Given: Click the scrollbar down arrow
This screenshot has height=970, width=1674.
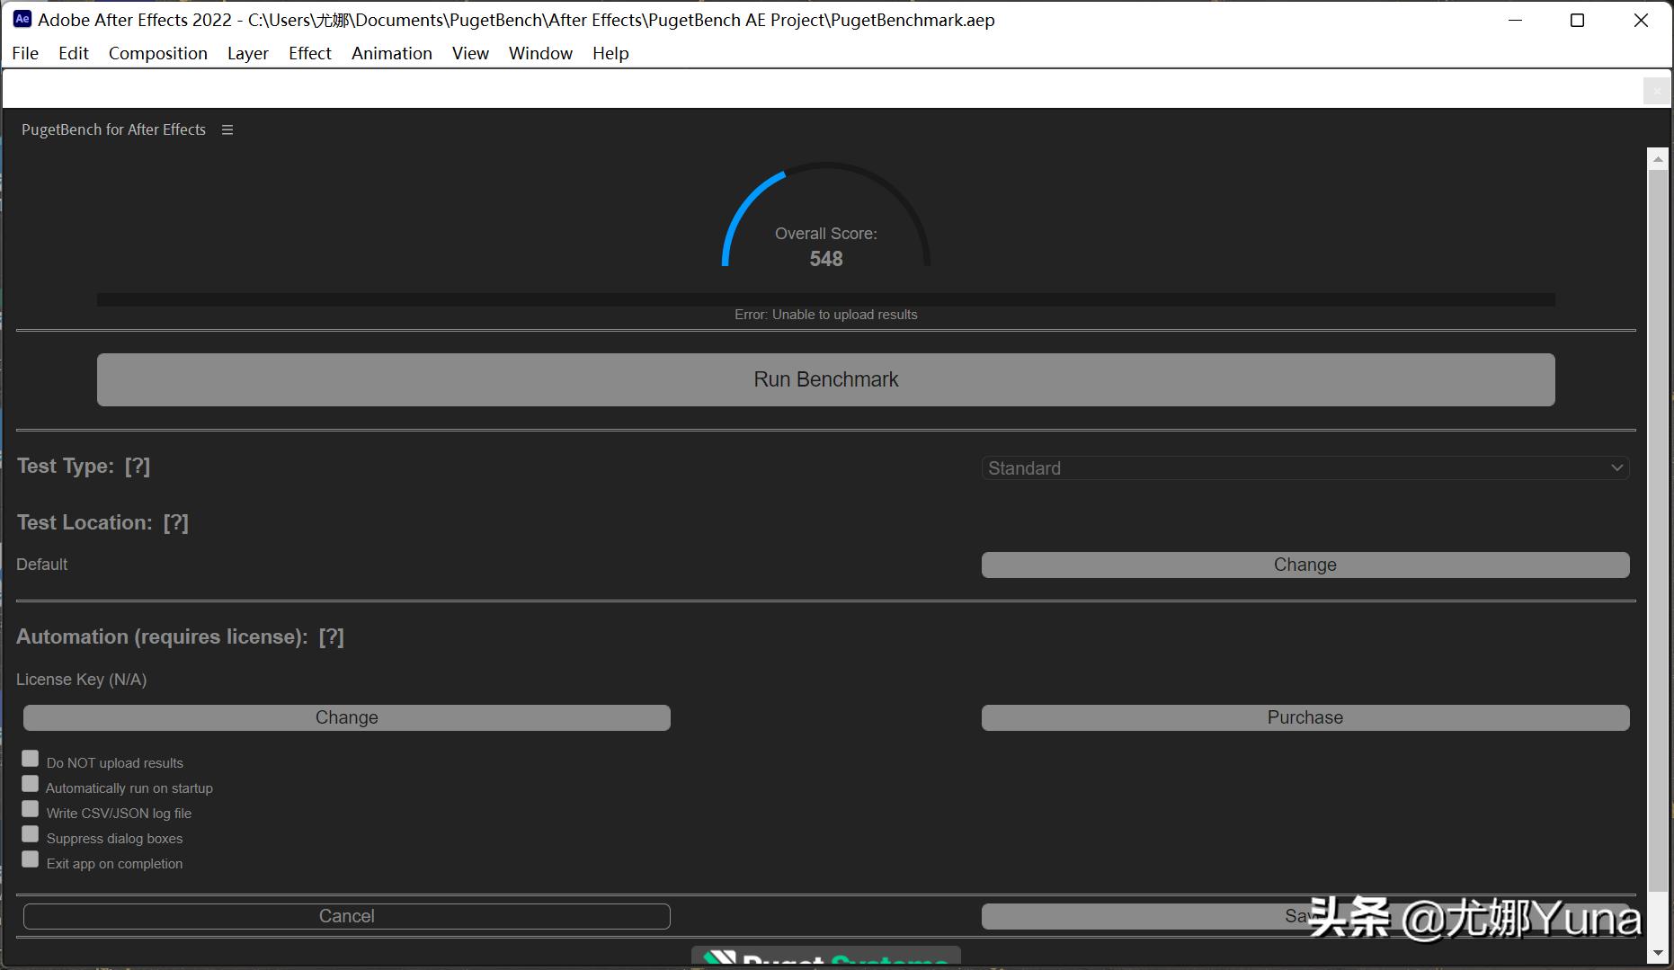Looking at the screenshot, I should tap(1658, 952).
